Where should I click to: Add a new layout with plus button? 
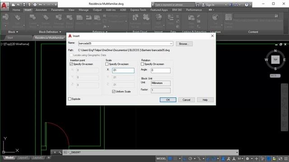click(x=49, y=157)
